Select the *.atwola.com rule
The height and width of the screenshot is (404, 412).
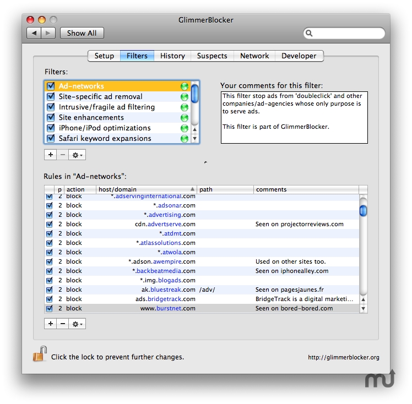click(202, 252)
